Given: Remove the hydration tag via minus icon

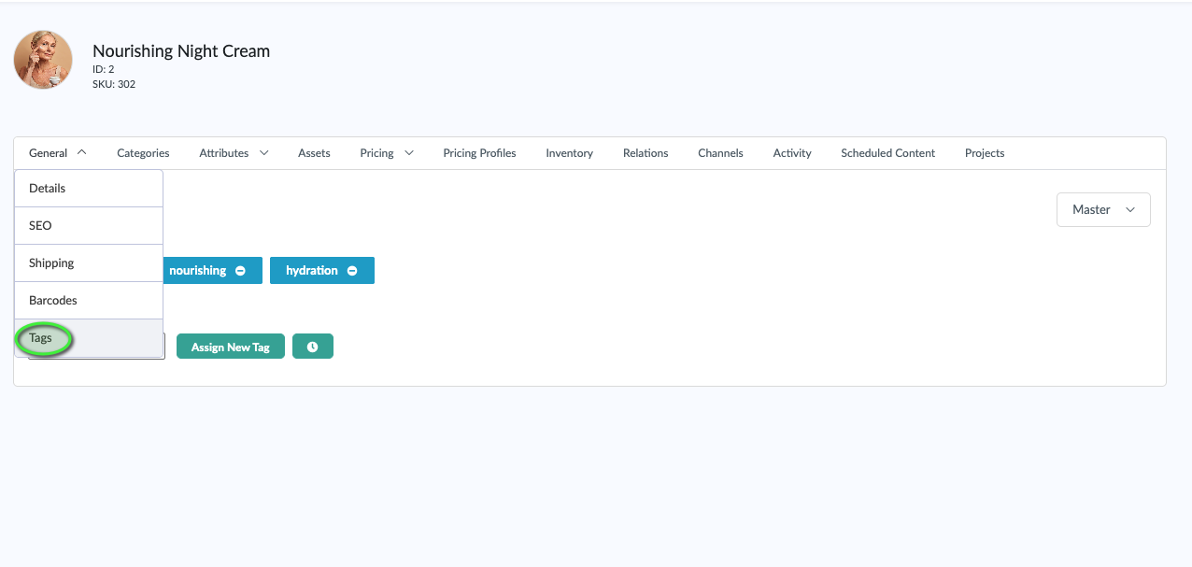Looking at the screenshot, I should tap(352, 271).
